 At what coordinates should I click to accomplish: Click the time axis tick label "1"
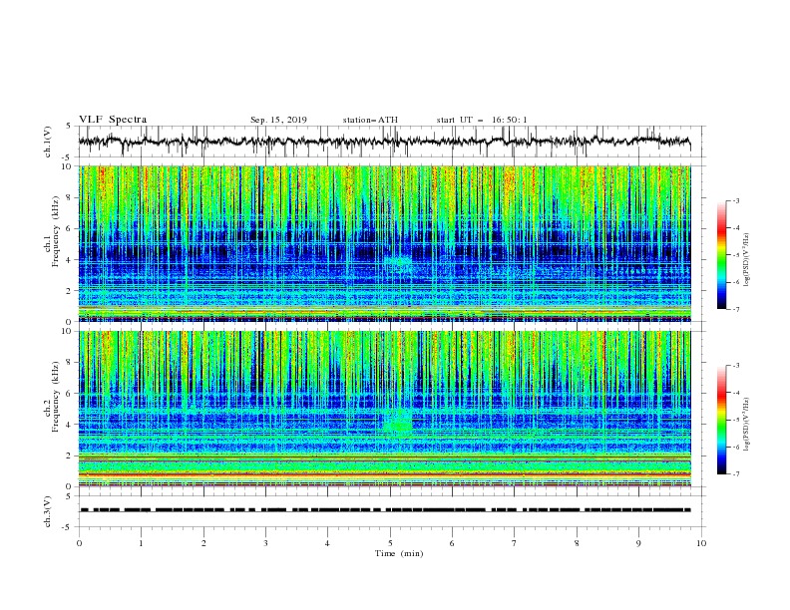[x=141, y=543]
